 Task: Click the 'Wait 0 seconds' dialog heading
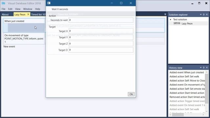coord(60,9)
